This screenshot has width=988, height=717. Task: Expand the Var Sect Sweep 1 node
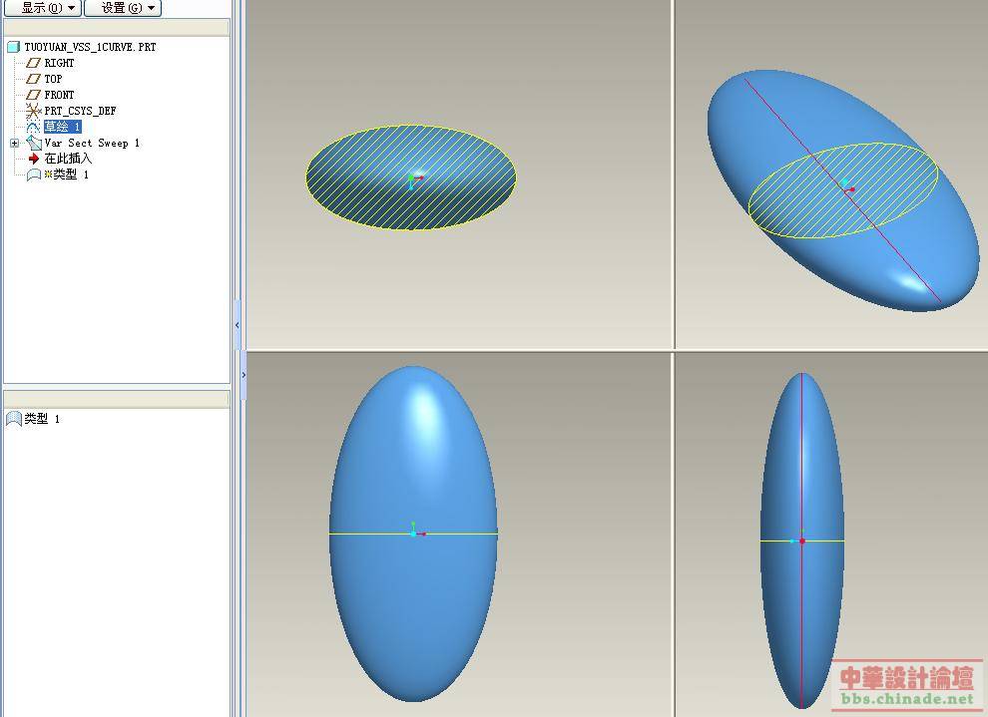click(15, 143)
